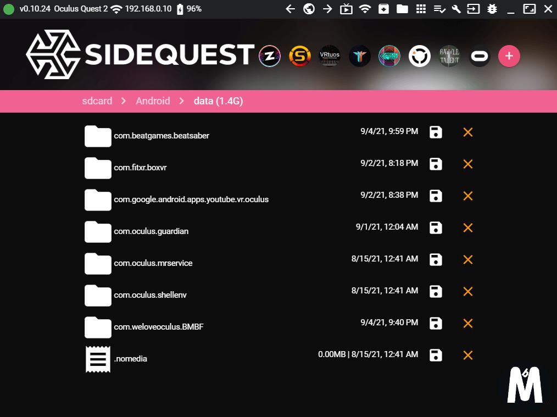
Task: Click the pink plus add button
Action: [x=509, y=56]
